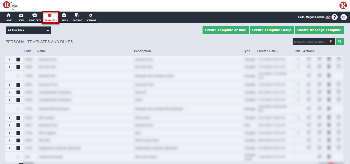This screenshot has width=350, height=164.
Task: Sort by the Created Date column
Action: pos(267,51)
